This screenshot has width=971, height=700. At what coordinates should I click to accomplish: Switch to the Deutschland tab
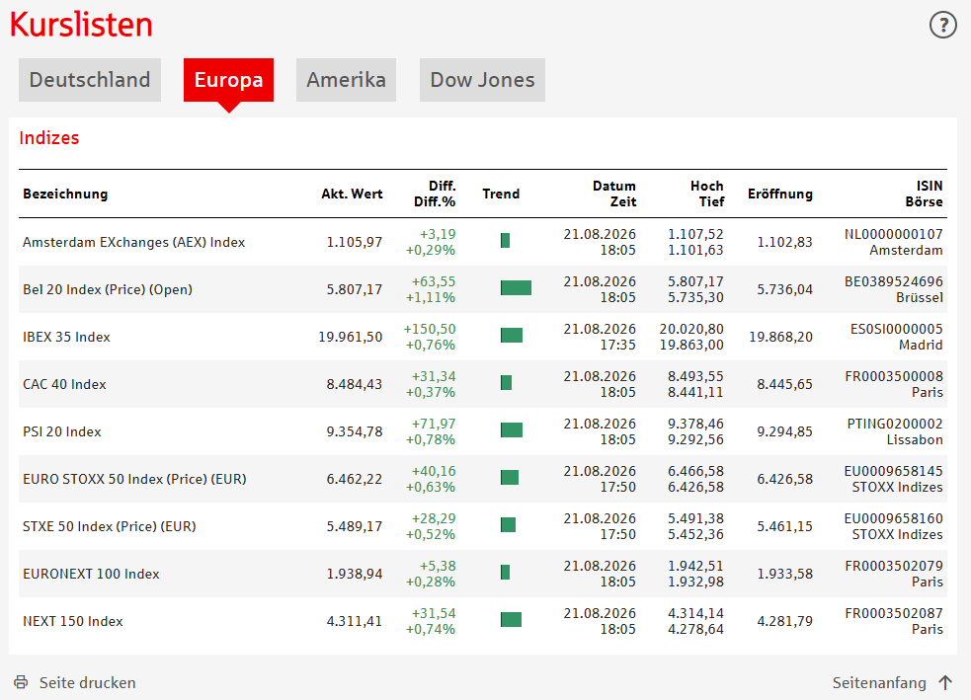(90, 80)
